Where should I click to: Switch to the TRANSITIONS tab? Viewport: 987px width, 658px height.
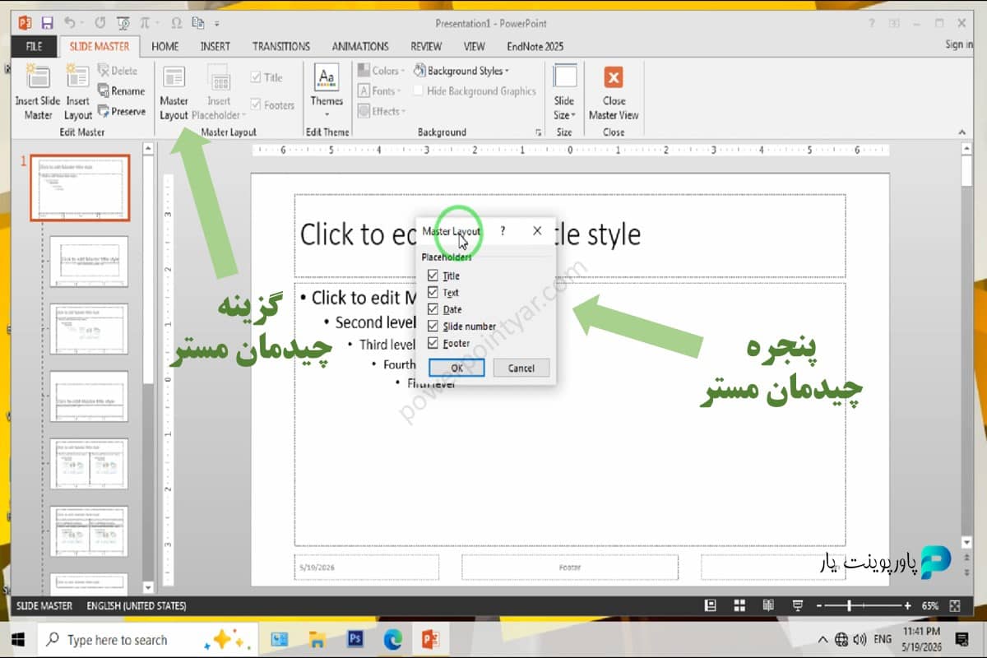[281, 46]
